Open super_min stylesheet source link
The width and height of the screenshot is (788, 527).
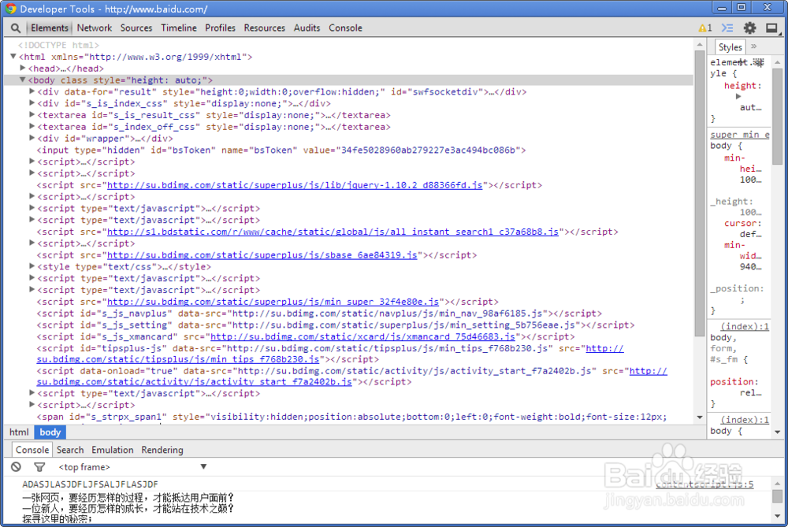[740, 134]
